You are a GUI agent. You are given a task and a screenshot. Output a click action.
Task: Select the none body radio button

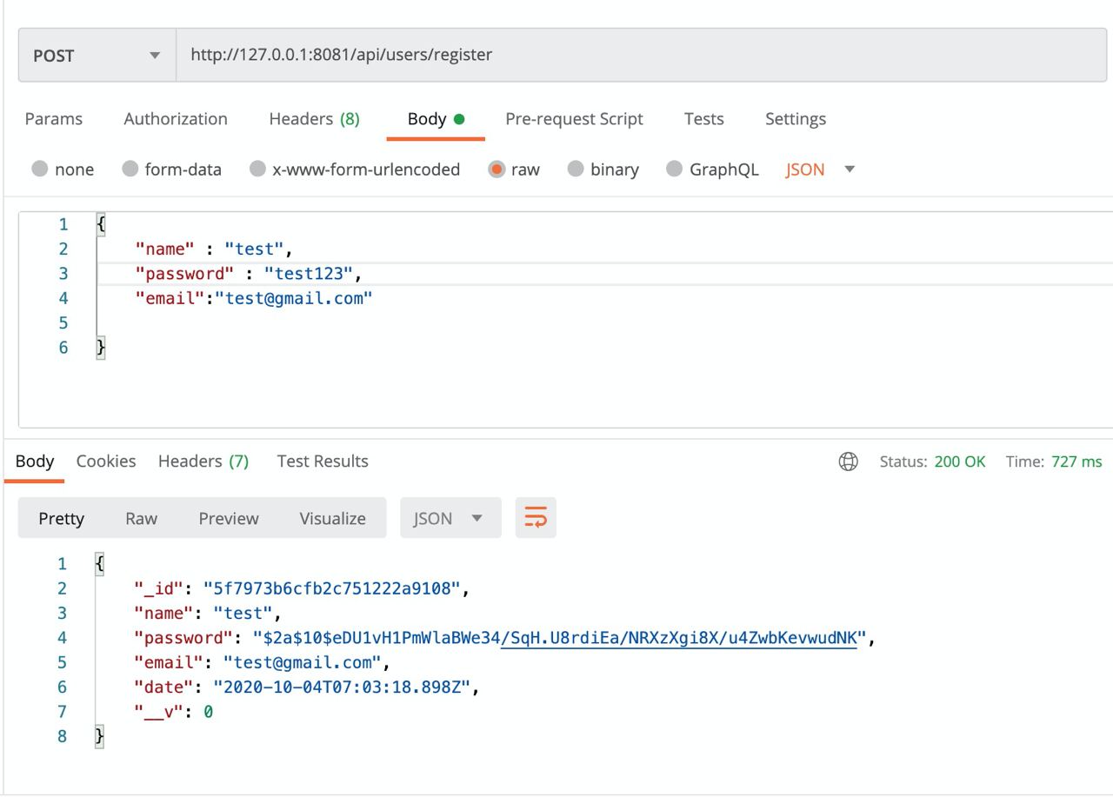[x=40, y=169]
